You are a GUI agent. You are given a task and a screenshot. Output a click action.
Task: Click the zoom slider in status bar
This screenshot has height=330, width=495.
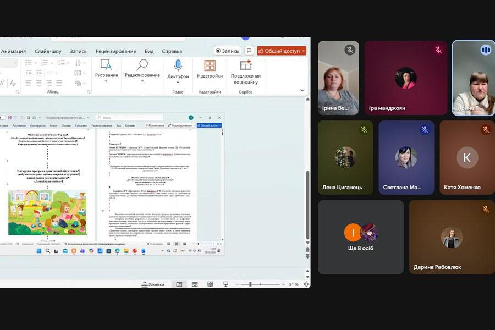(251, 284)
